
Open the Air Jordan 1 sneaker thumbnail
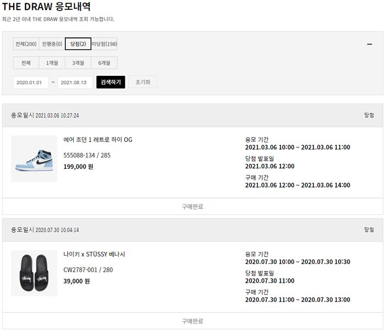coord(34,158)
